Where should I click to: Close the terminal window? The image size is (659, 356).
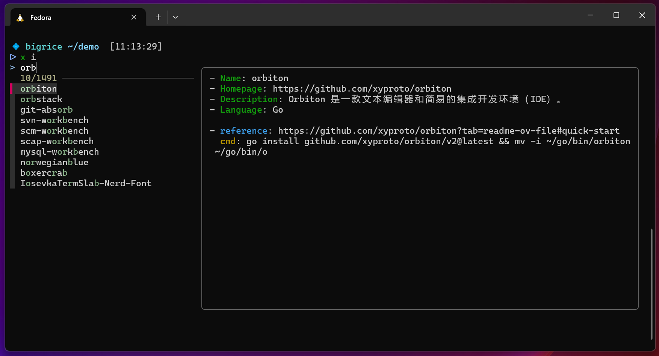642,15
